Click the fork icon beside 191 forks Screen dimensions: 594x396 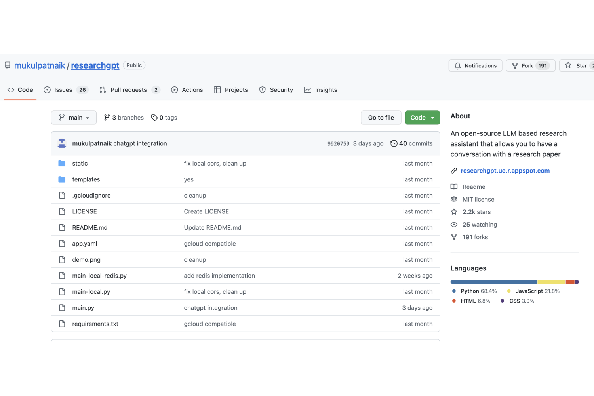click(x=454, y=237)
